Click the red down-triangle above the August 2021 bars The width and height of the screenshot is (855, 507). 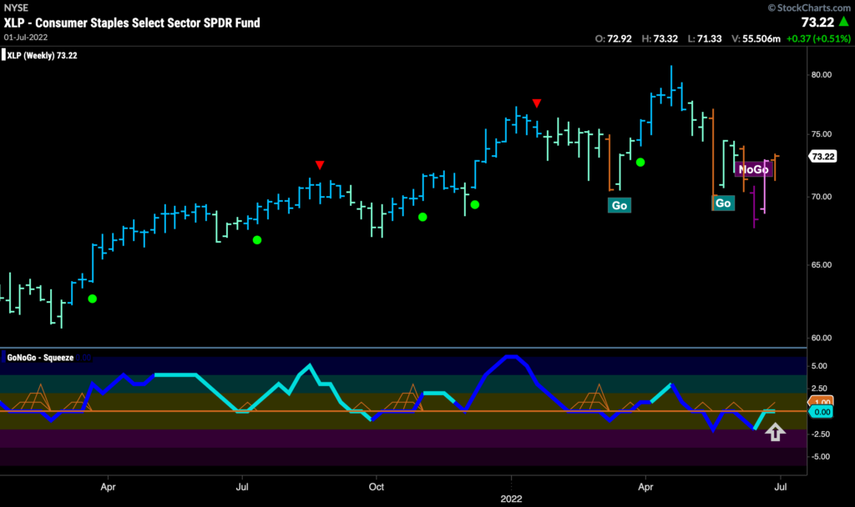320,165
